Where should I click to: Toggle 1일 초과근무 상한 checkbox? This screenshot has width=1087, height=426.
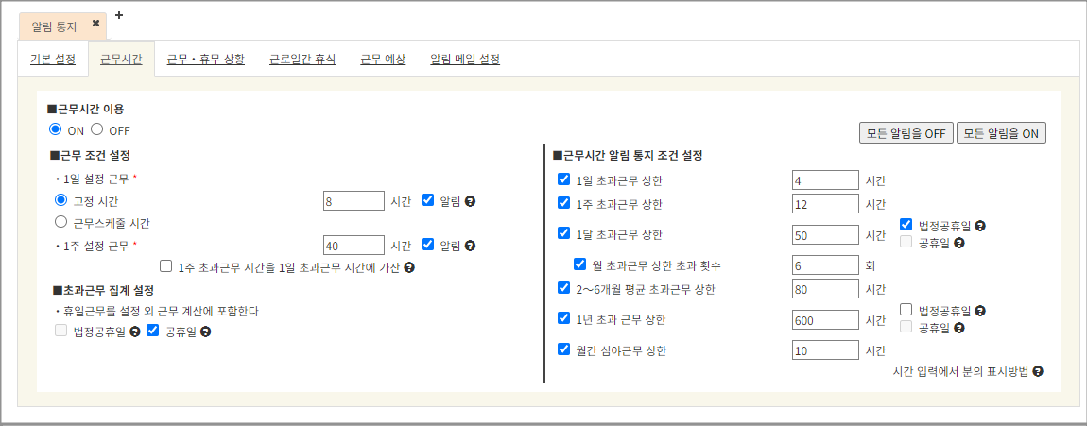tap(563, 179)
